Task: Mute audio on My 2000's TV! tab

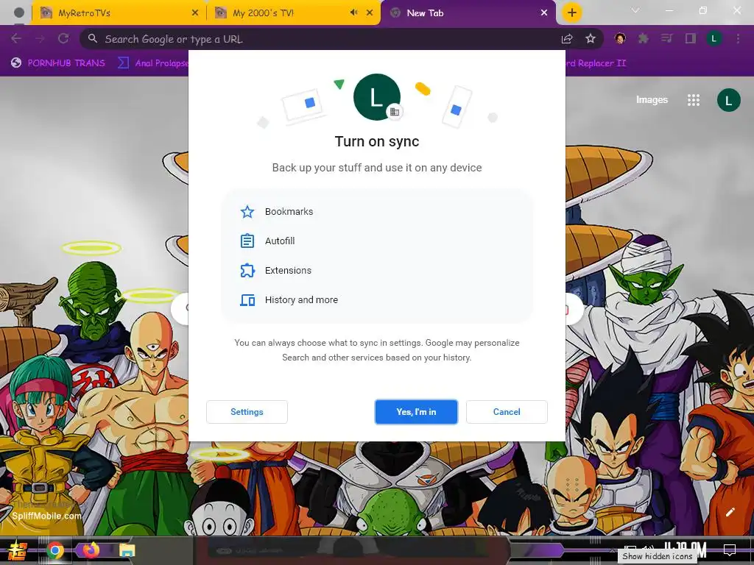Action: (354, 13)
